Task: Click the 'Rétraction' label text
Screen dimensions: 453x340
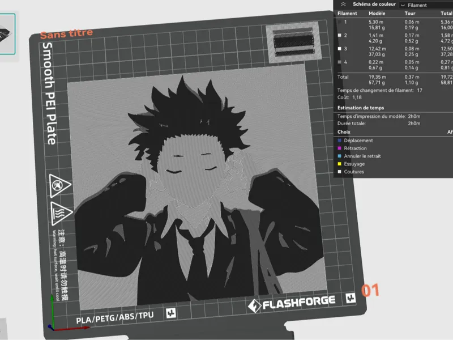Action: tap(355, 148)
